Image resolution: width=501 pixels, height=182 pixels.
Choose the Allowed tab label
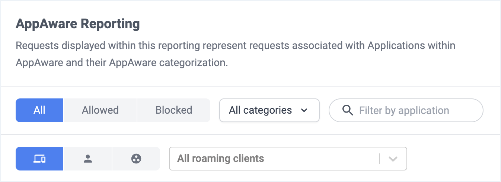pyautogui.click(x=100, y=110)
